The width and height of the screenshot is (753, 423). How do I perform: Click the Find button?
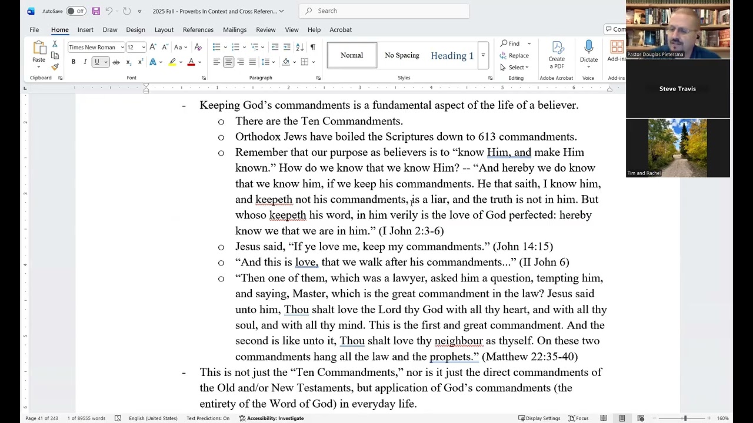(x=511, y=43)
